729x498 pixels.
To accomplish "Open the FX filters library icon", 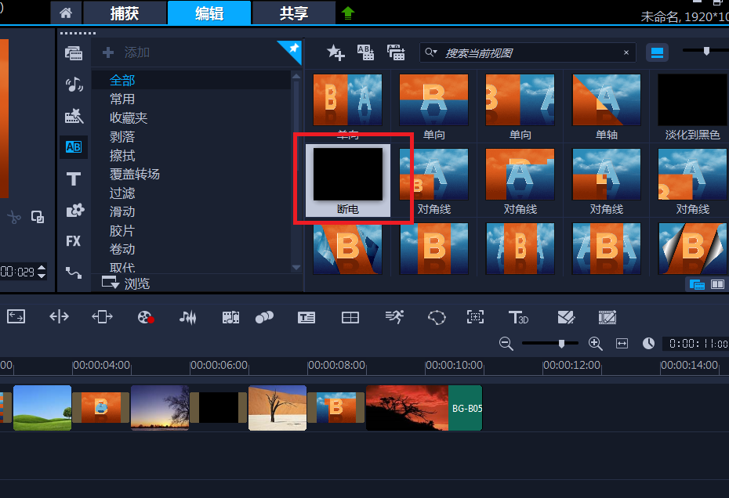I will coord(74,241).
